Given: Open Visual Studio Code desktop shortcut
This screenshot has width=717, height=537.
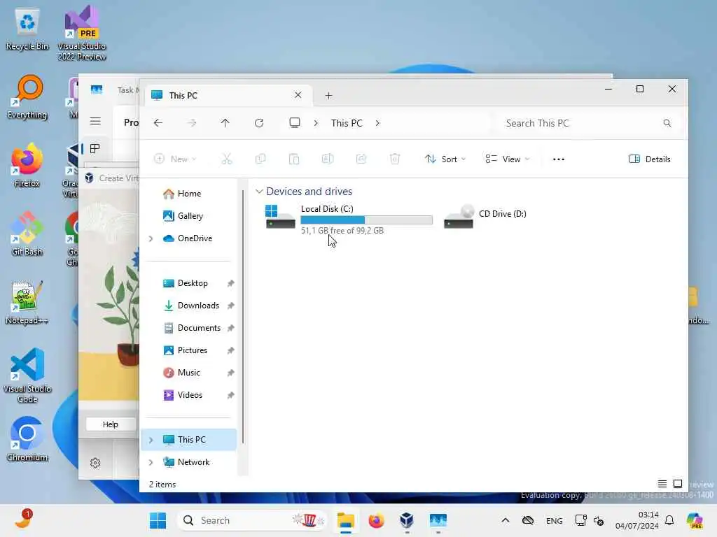Looking at the screenshot, I should click(27, 375).
